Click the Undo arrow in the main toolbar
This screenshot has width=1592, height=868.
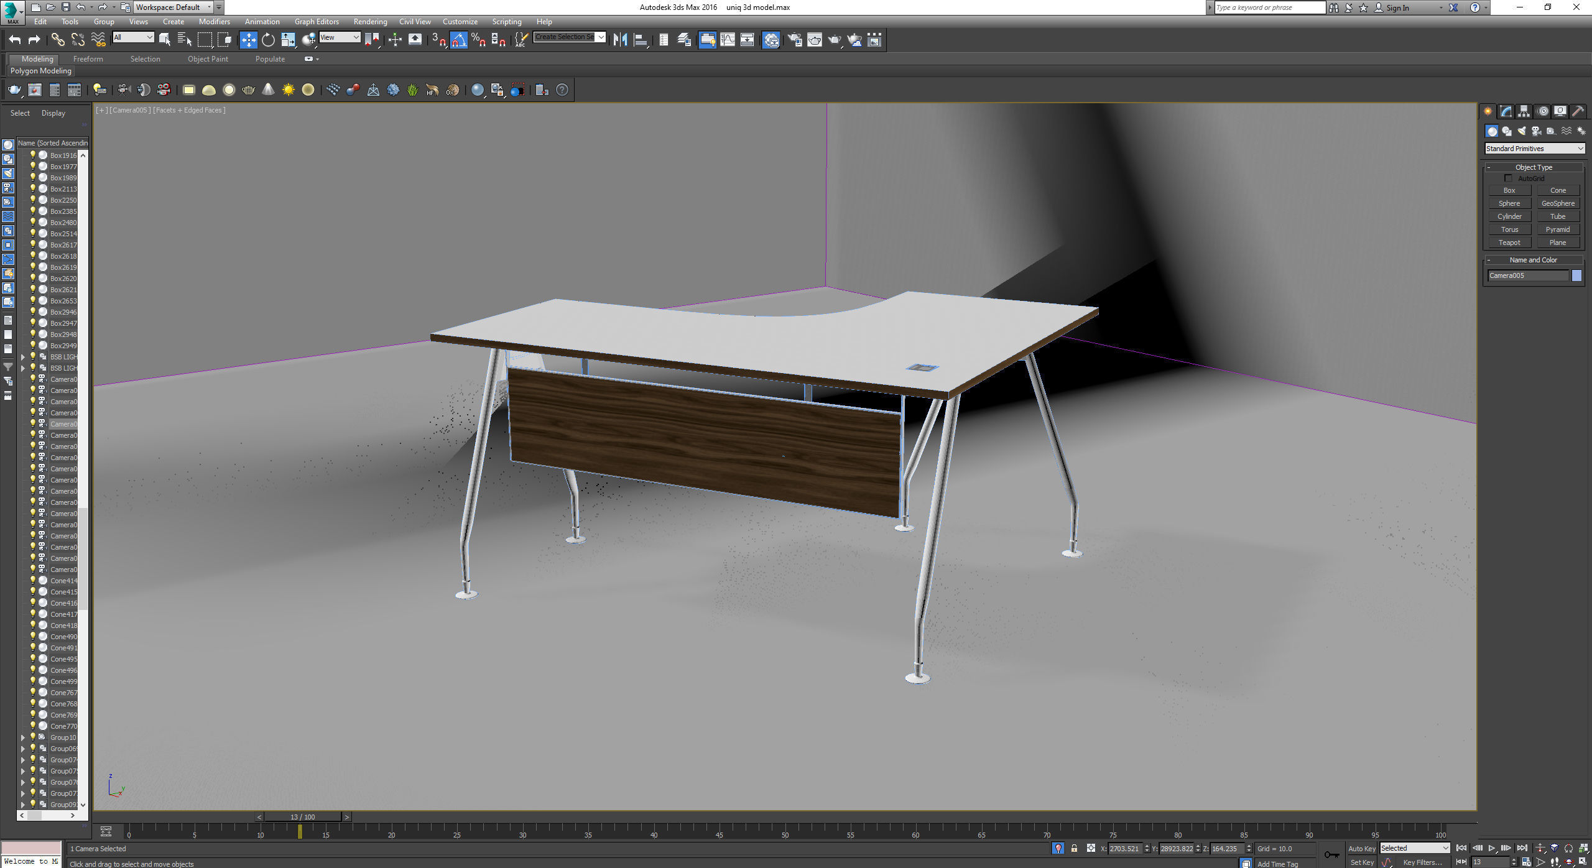(14, 40)
